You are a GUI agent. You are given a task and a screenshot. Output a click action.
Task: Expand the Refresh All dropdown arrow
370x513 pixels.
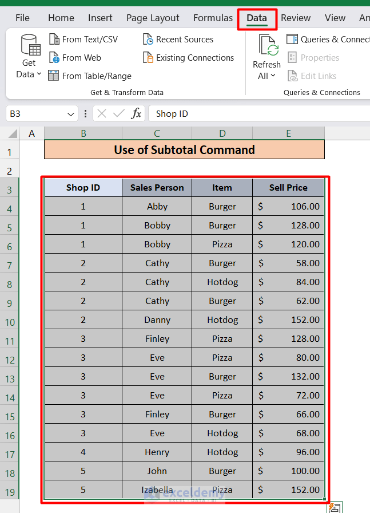[273, 76]
